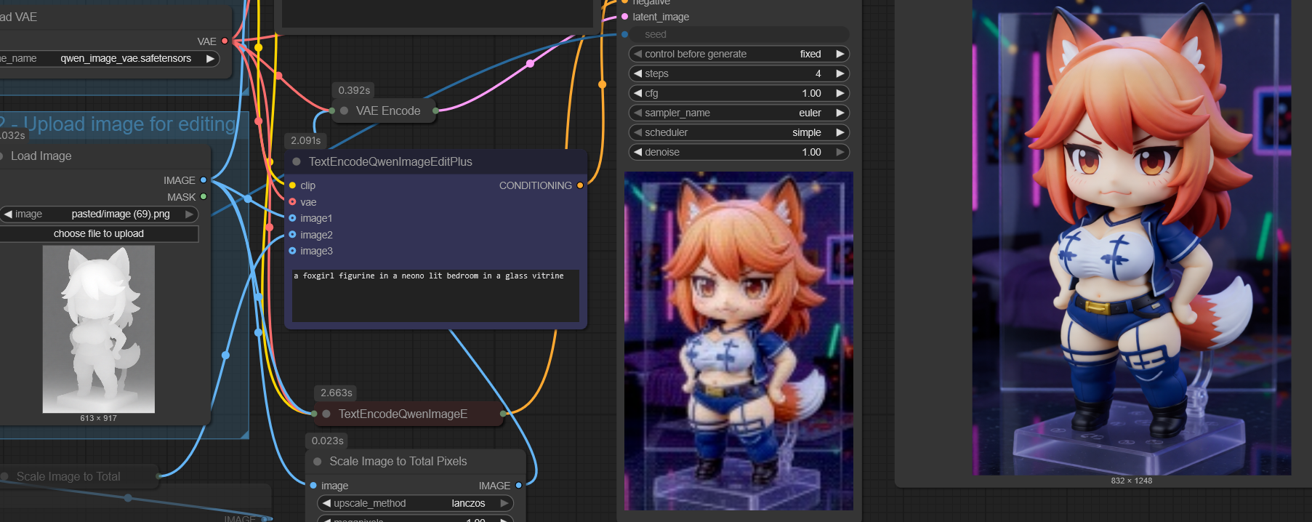Screen dimensions: 1312x522
Task: Click the 613 × 917 image size label
Action: pyautogui.click(x=99, y=418)
